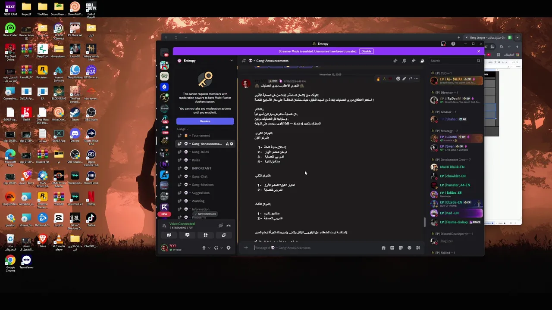This screenshot has height=310, width=552.
Task: Open the Gang-Rules channel
Action: [x=205, y=152]
